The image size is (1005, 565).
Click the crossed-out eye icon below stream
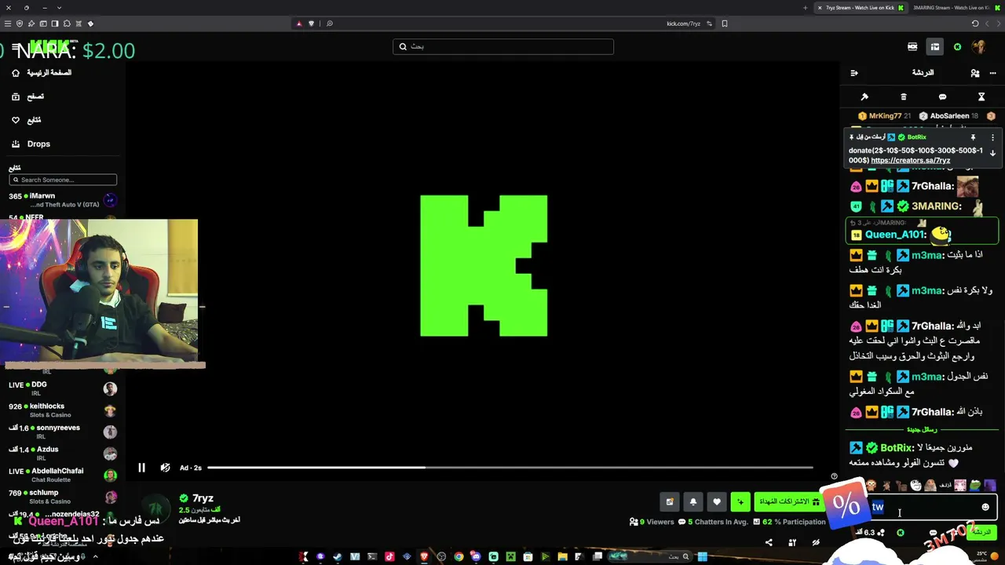click(x=816, y=542)
